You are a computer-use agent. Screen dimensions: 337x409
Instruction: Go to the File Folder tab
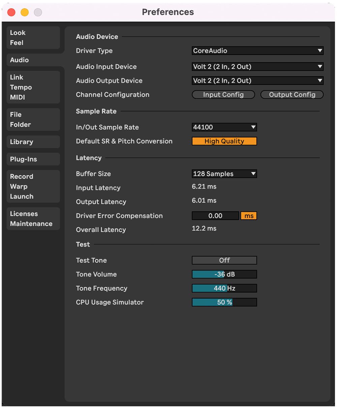pos(33,120)
